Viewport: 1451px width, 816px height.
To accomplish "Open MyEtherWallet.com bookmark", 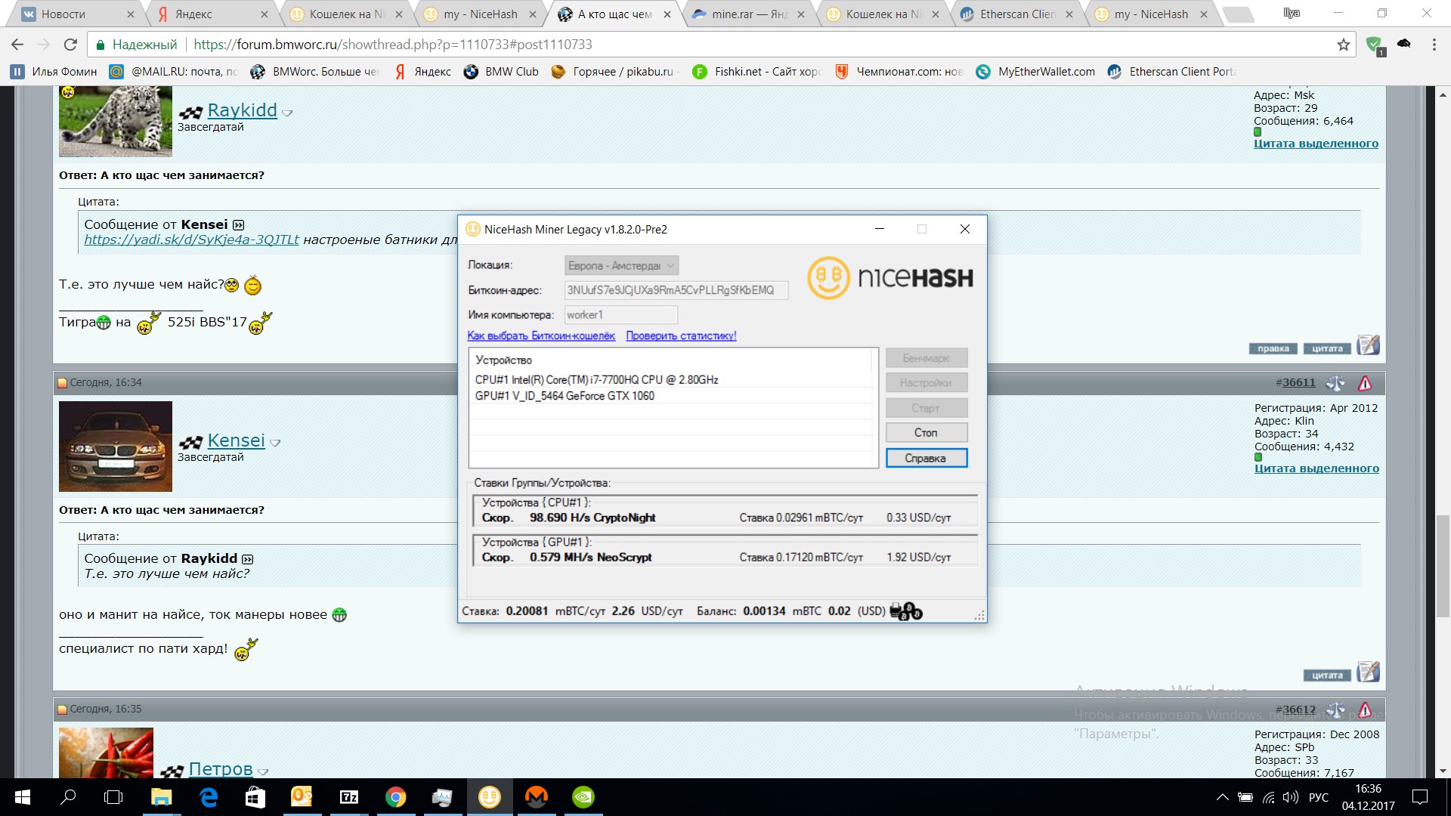I will coord(1035,72).
